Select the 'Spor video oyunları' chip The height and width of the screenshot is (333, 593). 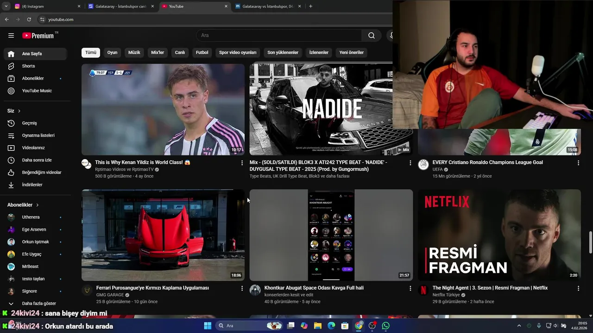pyautogui.click(x=238, y=52)
